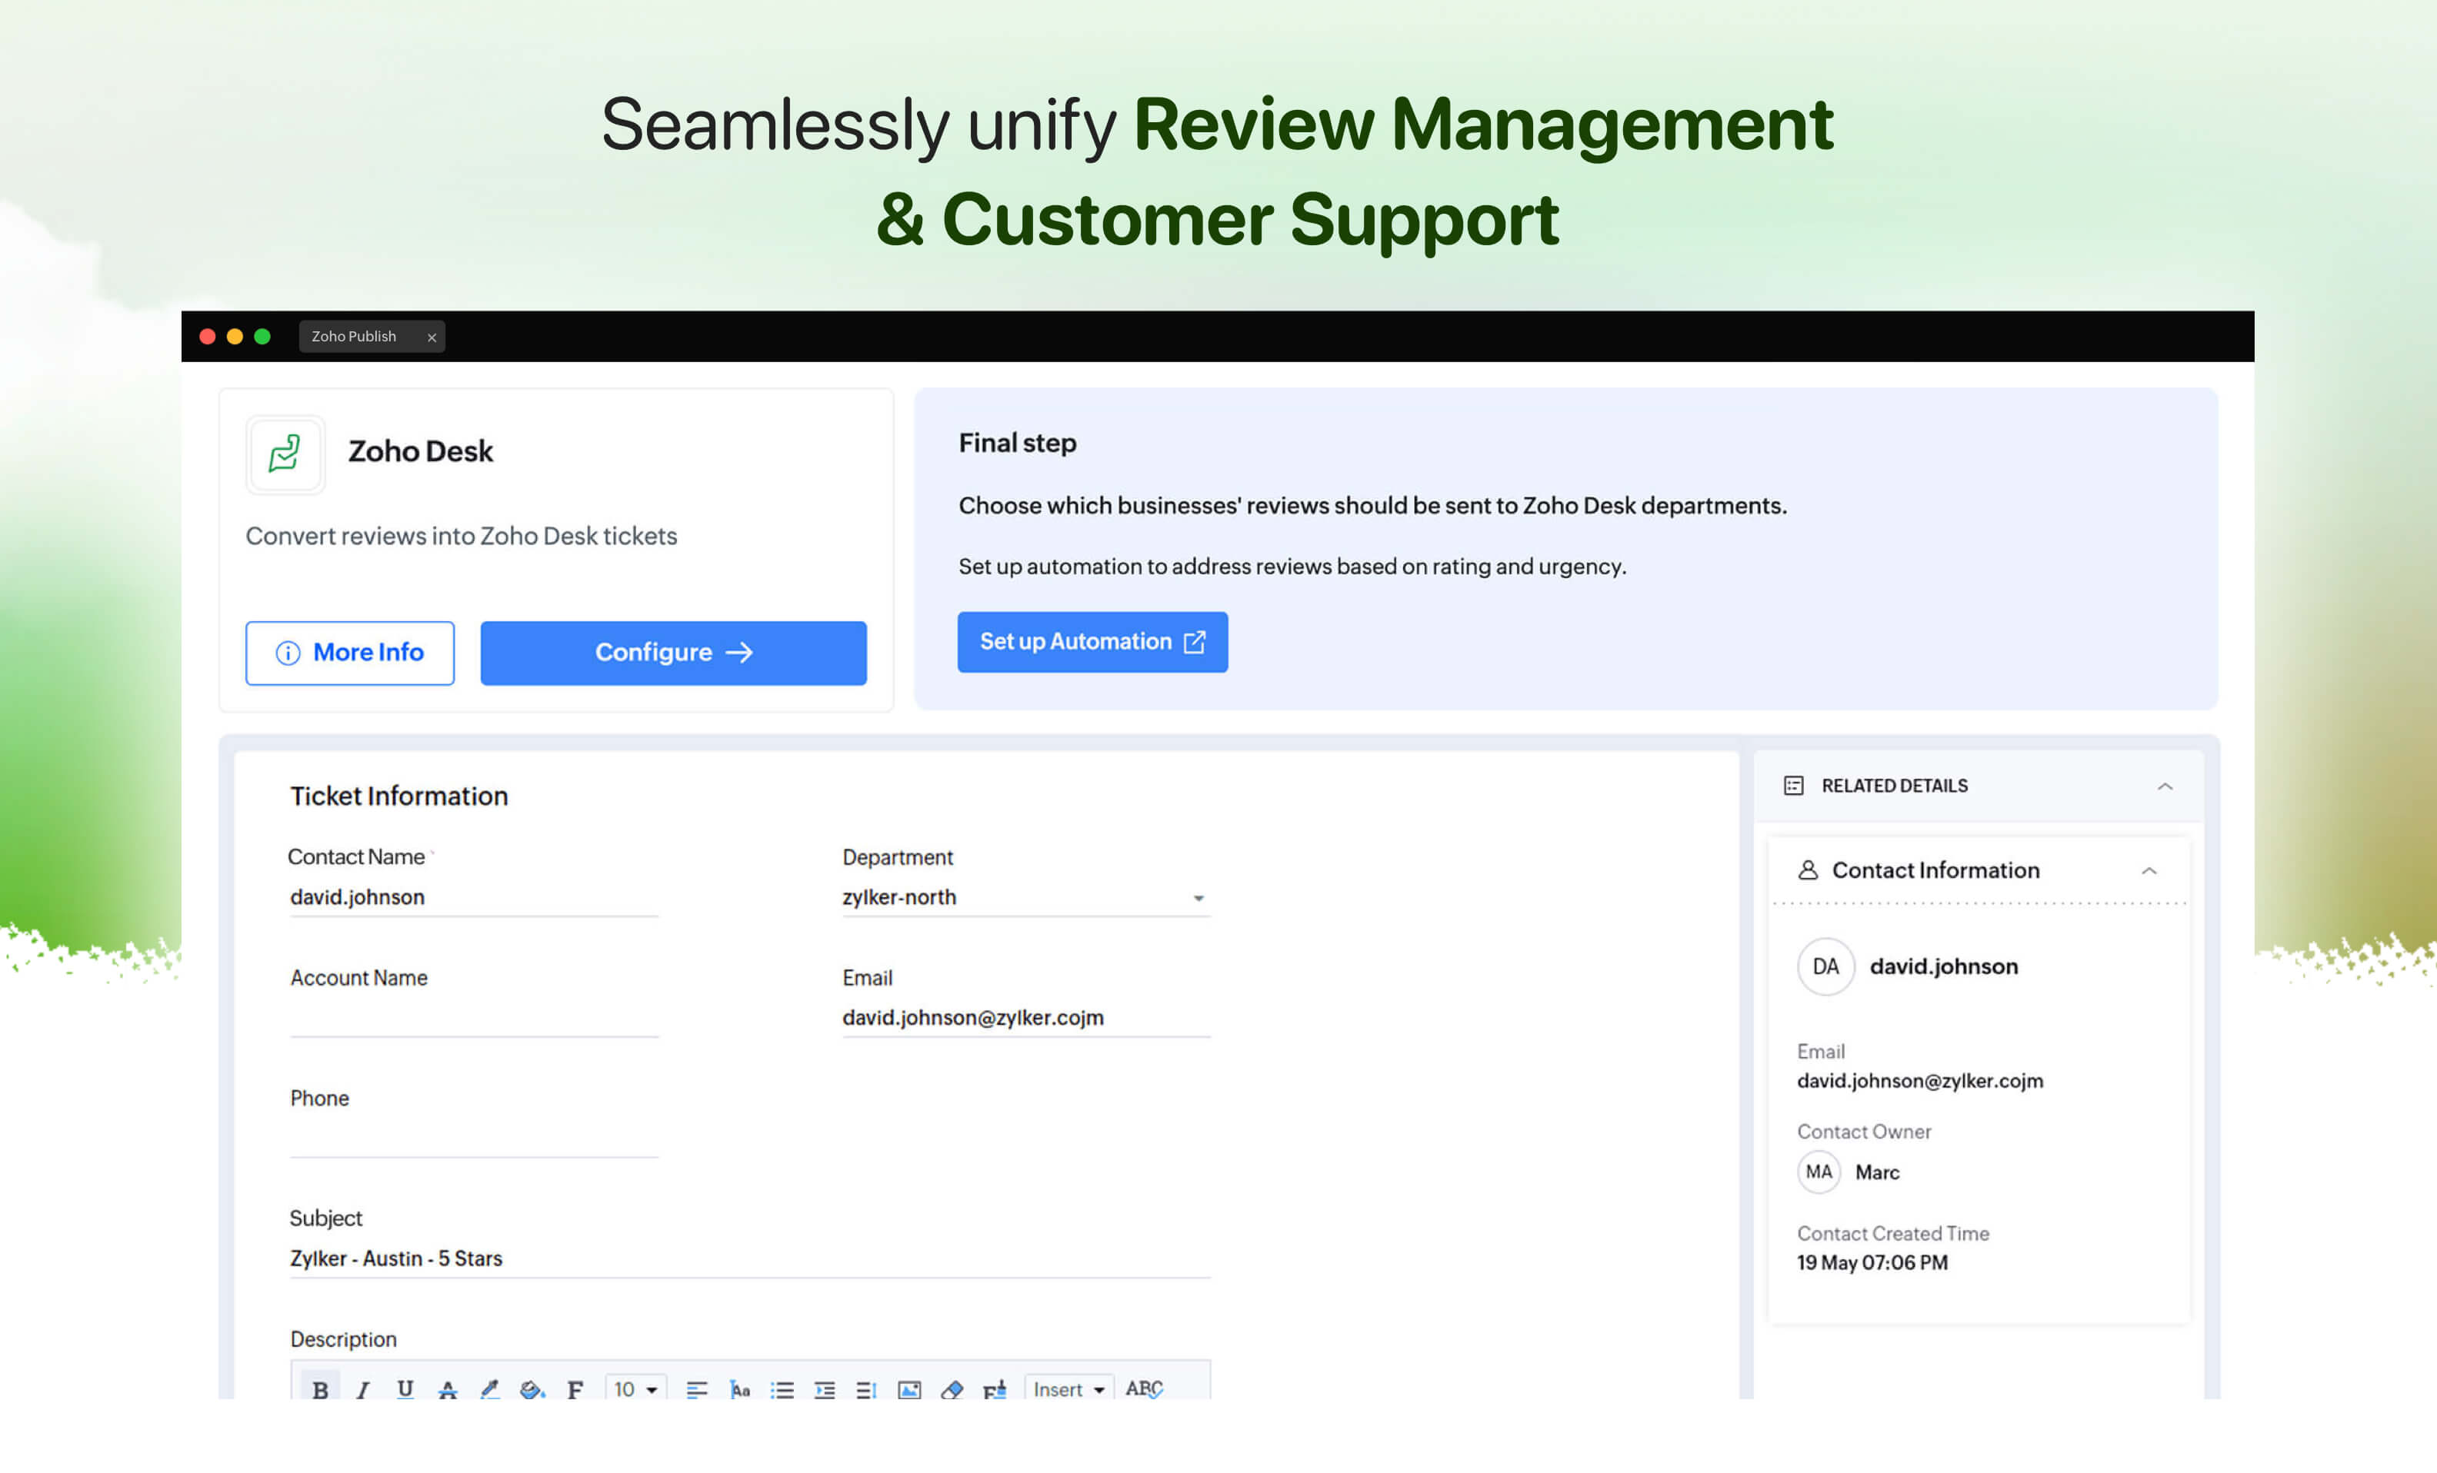Click the increase indent icon
Viewport: 2437px width, 1473px height.
click(824, 1389)
